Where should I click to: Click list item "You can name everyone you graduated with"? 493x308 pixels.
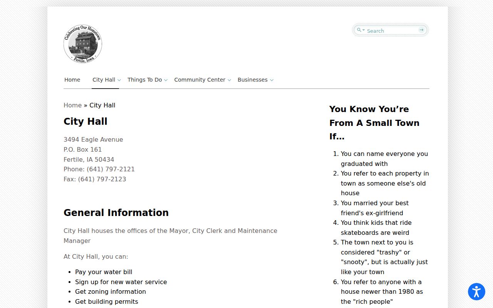[x=384, y=159]
